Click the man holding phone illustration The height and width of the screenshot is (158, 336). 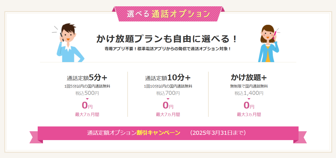click(x=68, y=43)
